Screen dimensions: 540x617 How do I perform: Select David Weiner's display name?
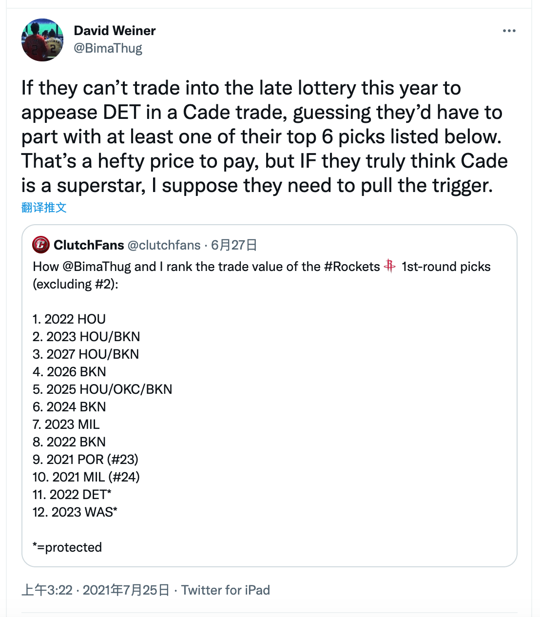coord(115,30)
